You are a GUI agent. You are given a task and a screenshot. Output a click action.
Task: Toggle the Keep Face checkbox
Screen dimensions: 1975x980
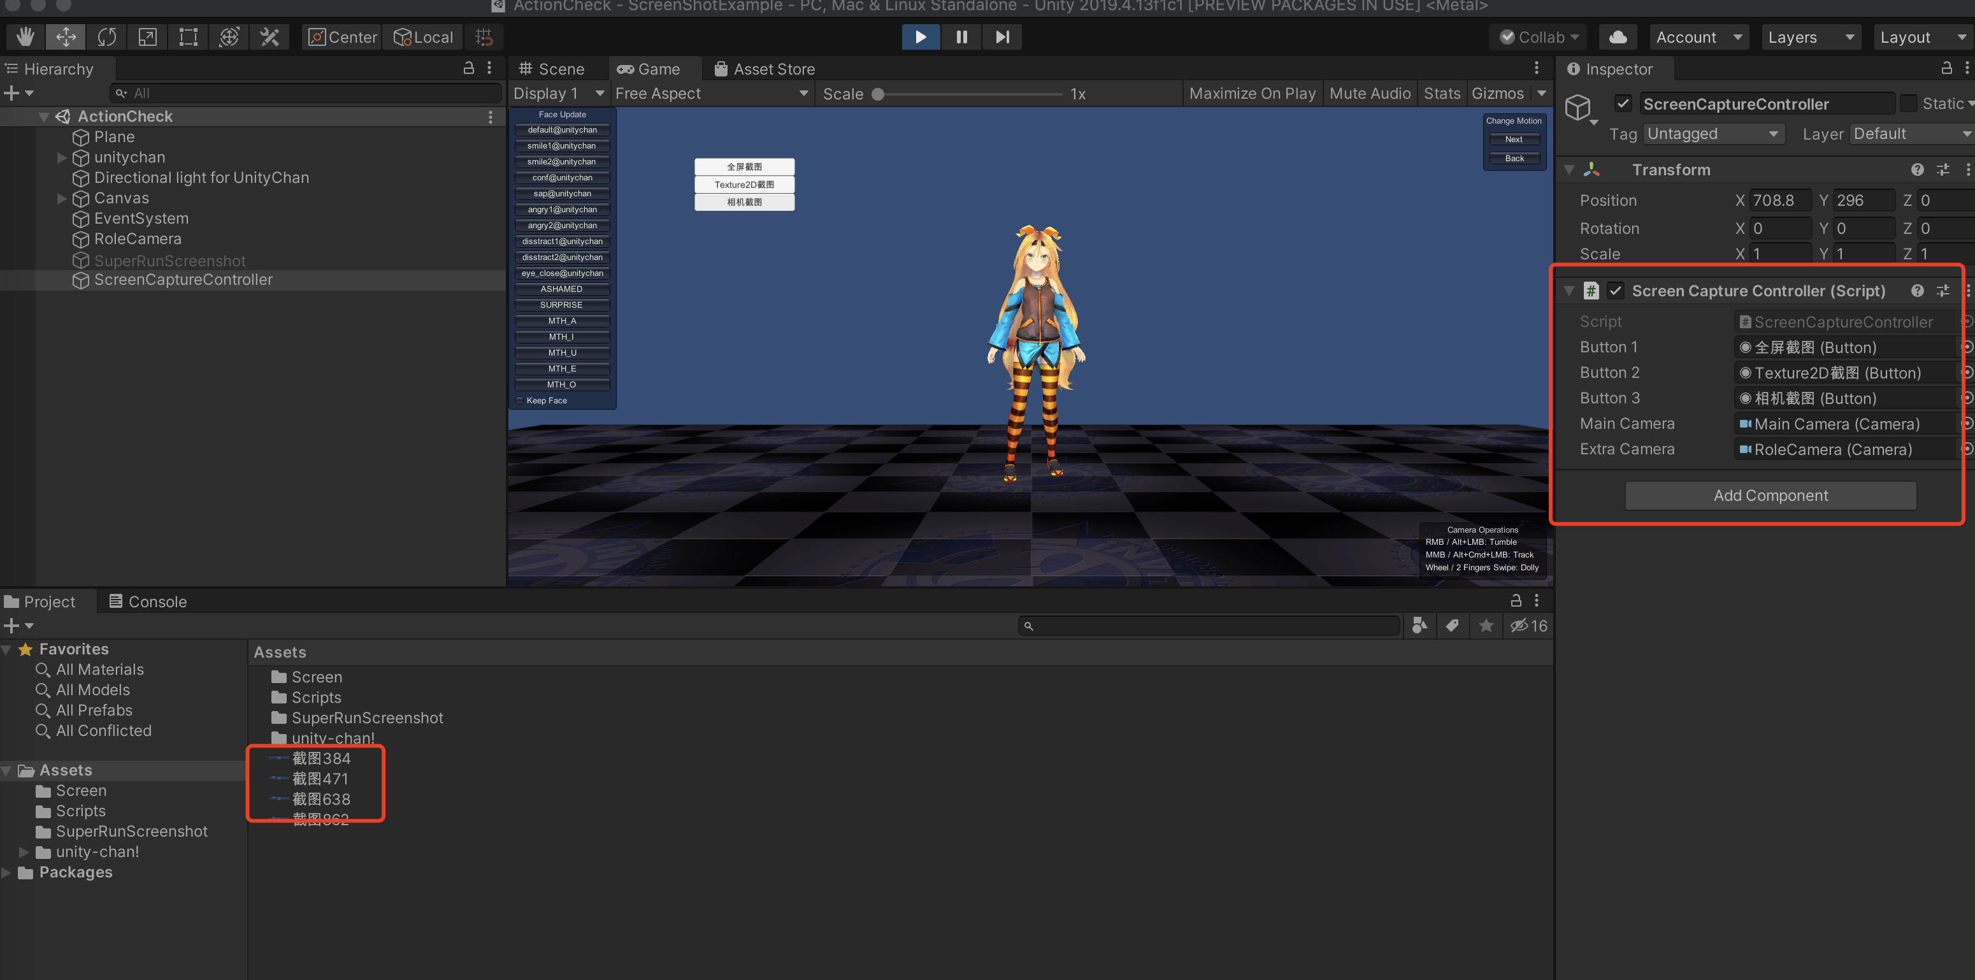[x=520, y=400]
